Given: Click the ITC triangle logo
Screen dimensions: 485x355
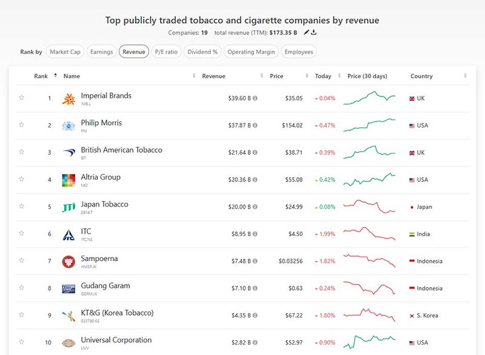Looking at the screenshot, I should (x=69, y=235).
